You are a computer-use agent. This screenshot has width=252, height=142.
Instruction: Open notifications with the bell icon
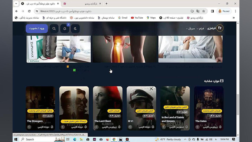click(x=65, y=29)
